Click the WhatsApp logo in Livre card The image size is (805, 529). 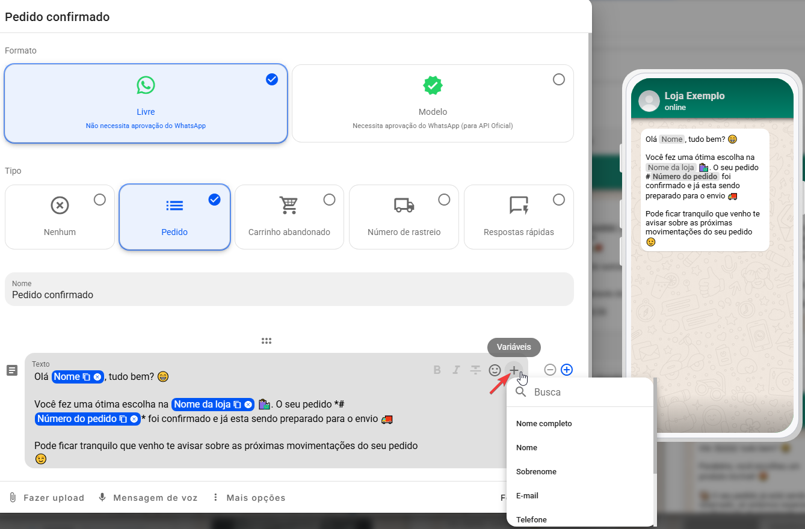click(146, 85)
